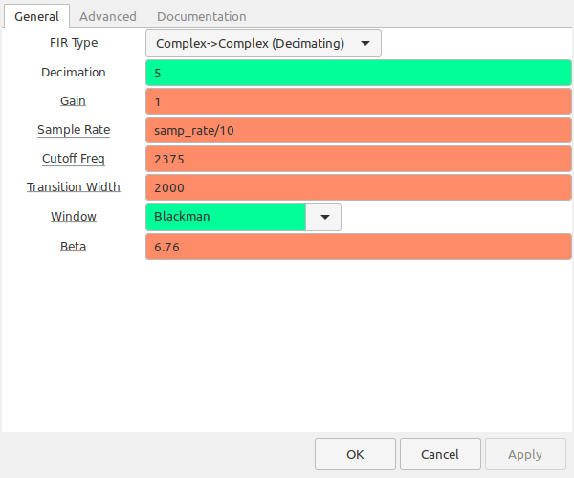Click the Transition Width label
This screenshot has width=574, height=478.
74,186
